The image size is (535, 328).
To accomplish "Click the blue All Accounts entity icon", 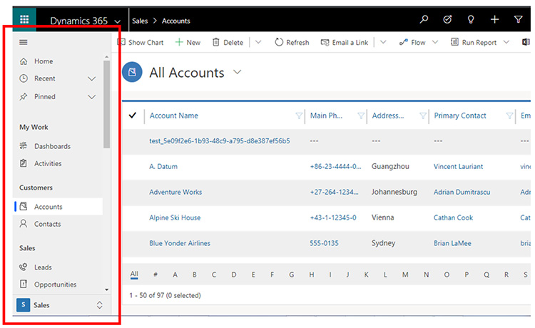I will point(132,72).
